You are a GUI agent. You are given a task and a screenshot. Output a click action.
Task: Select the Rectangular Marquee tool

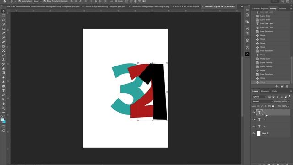[3, 16]
